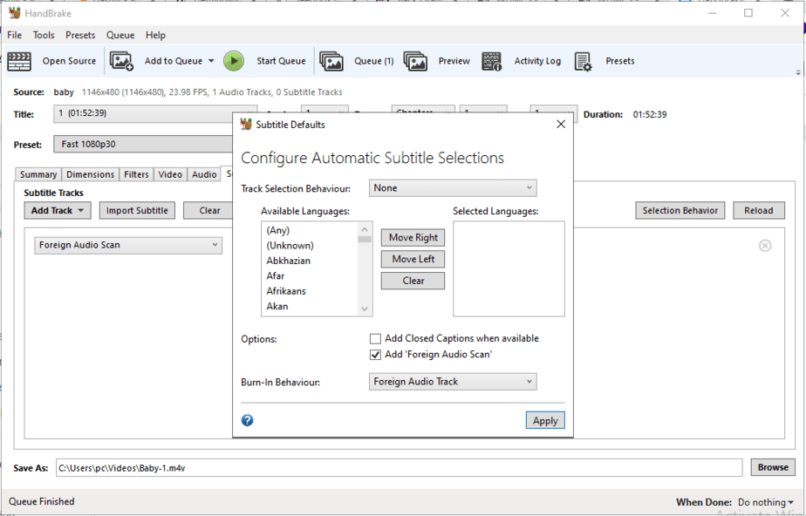The image size is (806, 516).
Task: Click the Preview icon in toolbar
Action: click(x=415, y=61)
